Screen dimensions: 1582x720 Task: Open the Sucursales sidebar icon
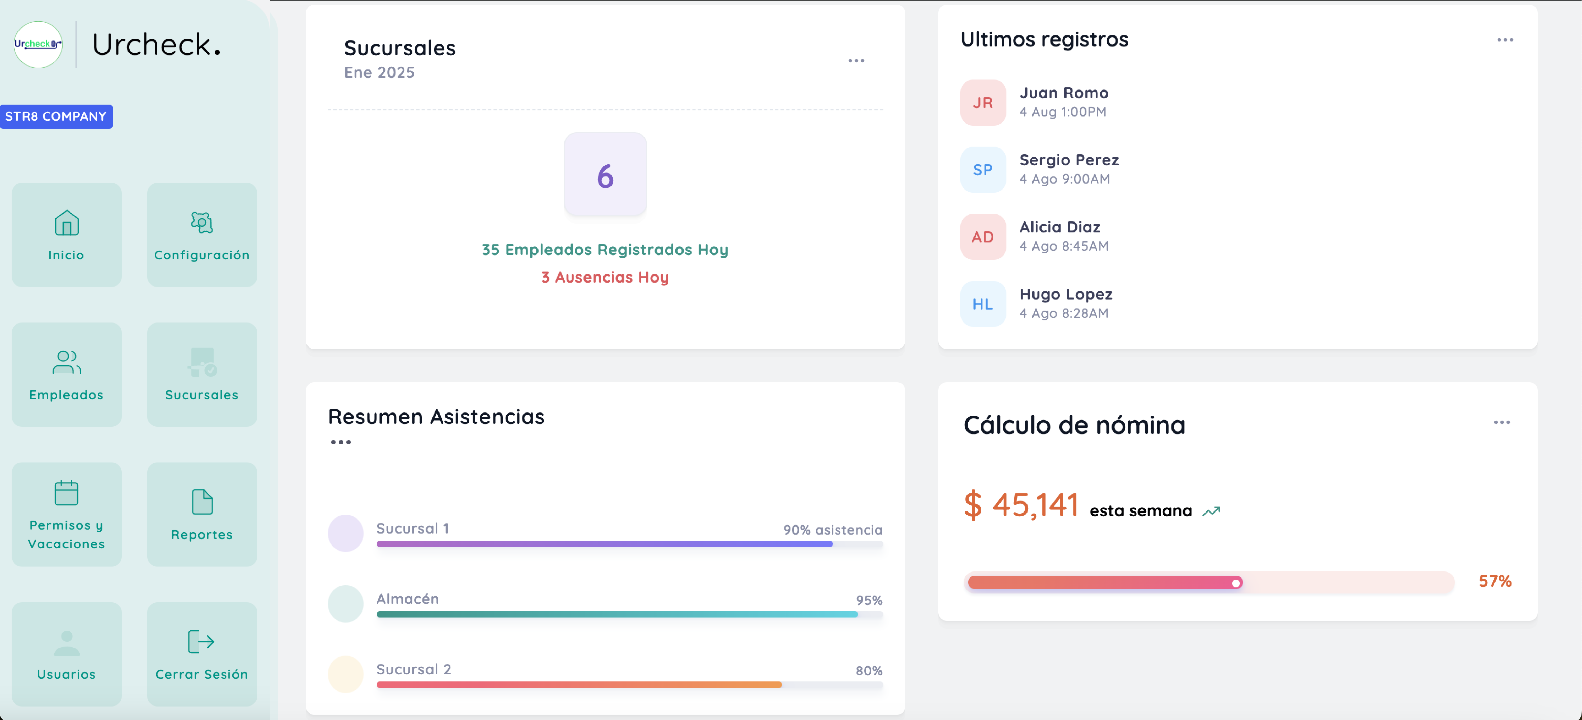[x=201, y=362]
